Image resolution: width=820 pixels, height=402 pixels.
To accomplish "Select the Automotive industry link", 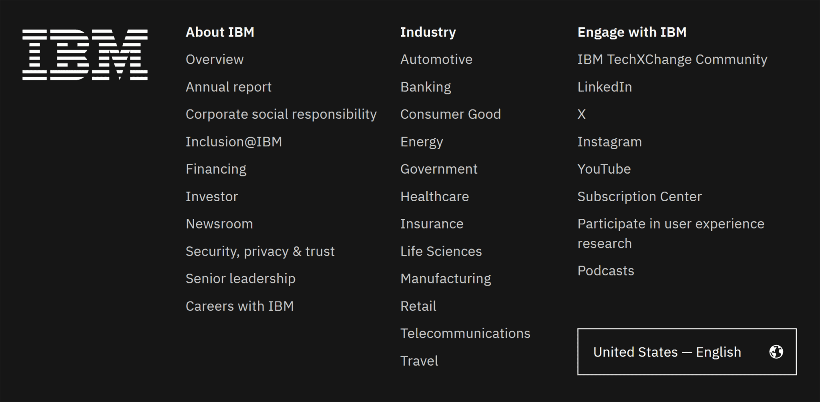I will 436,59.
